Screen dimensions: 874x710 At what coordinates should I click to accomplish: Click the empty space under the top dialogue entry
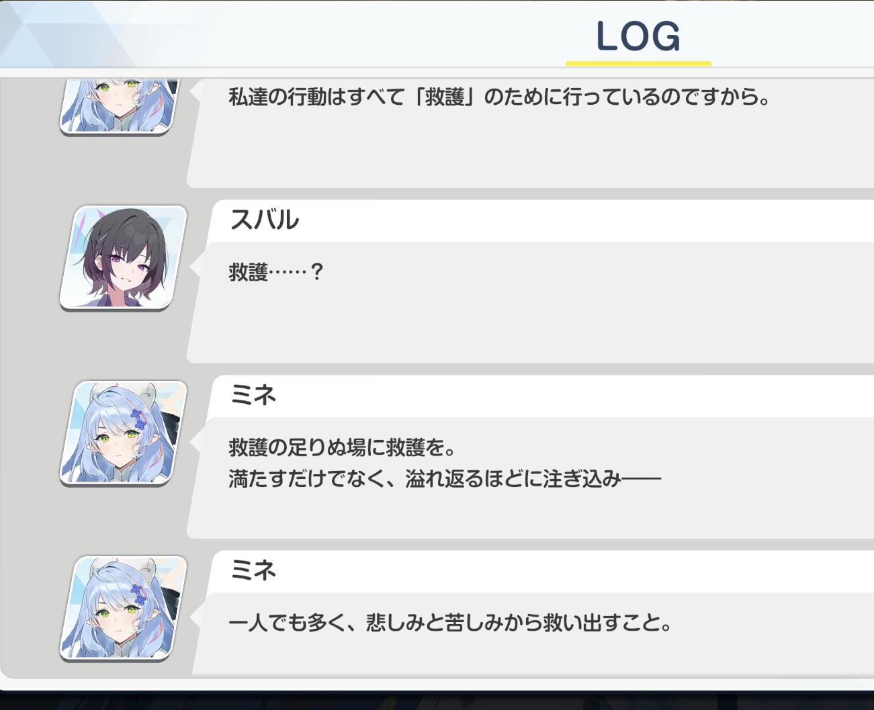pyautogui.click(x=531, y=151)
